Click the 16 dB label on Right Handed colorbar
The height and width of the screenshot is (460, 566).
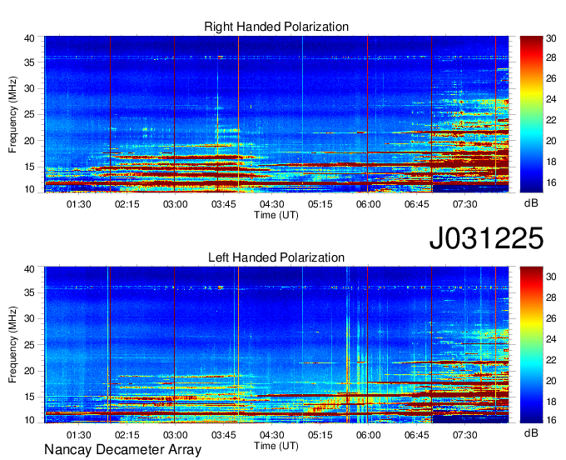[551, 182]
